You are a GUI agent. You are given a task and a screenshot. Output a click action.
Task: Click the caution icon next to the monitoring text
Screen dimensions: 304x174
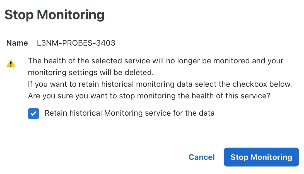[11, 64]
